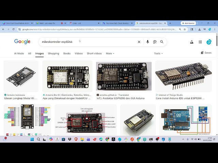Open 'Ulasan Lengkap Modul Wi...' result title
The image size is (218, 163).
20,98
